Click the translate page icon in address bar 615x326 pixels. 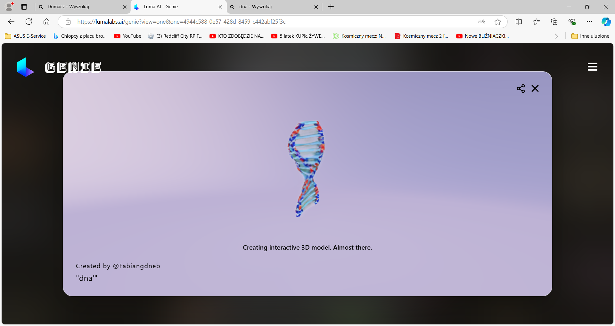482,22
